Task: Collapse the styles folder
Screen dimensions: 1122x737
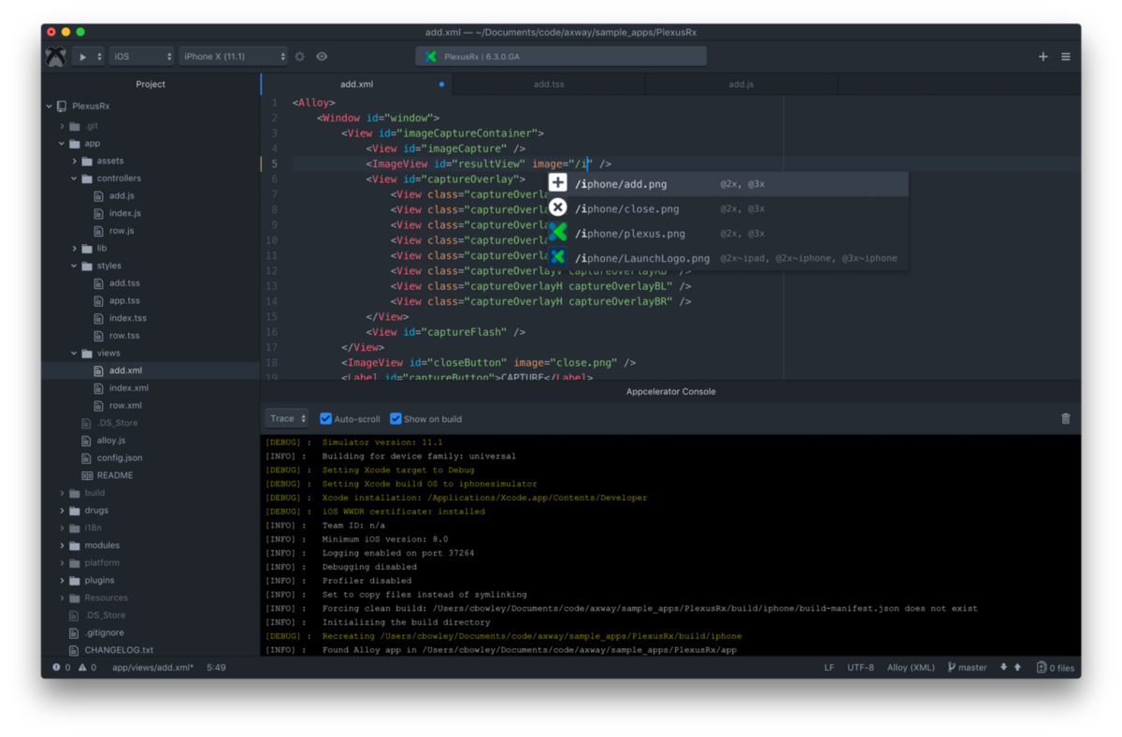Action: [x=74, y=266]
